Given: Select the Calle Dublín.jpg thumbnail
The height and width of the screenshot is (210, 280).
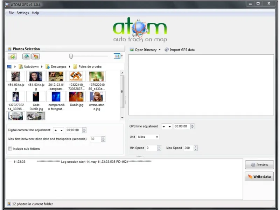Looking at the screenshot, I should 36,97.
